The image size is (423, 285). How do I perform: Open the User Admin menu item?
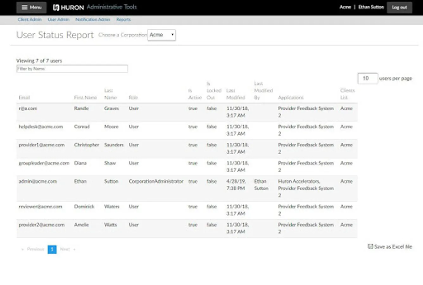click(58, 20)
